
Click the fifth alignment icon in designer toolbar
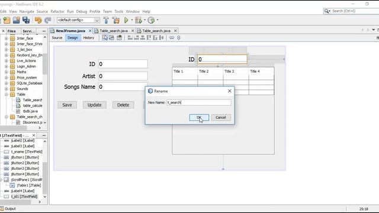point(155,38)
